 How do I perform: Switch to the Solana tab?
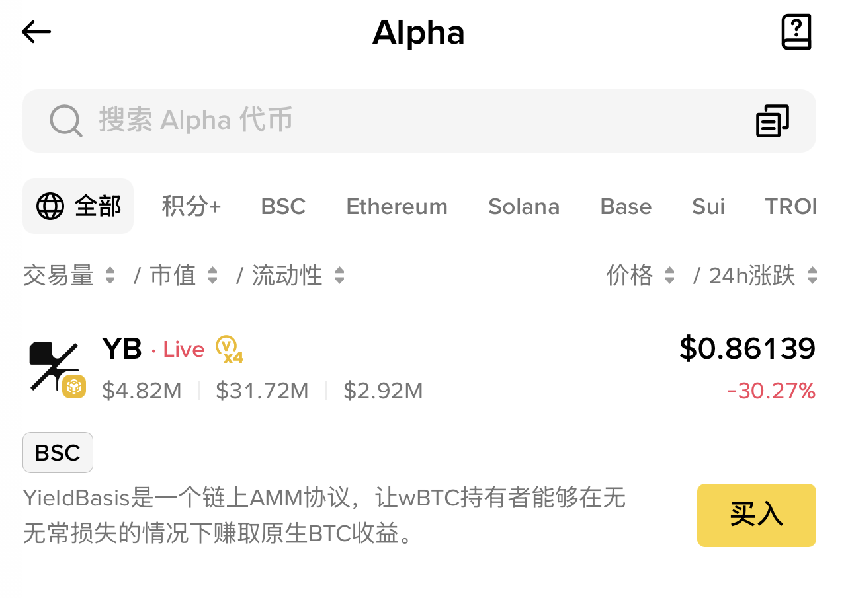pyautogui.click(x=524, y=206)
